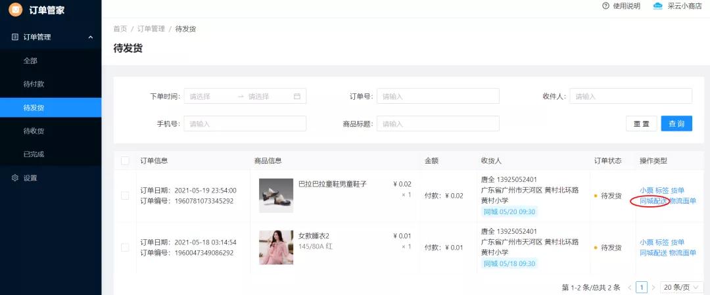Click 订单管理 breadcrumb link

pyautogui.click(x=151, y=29)
